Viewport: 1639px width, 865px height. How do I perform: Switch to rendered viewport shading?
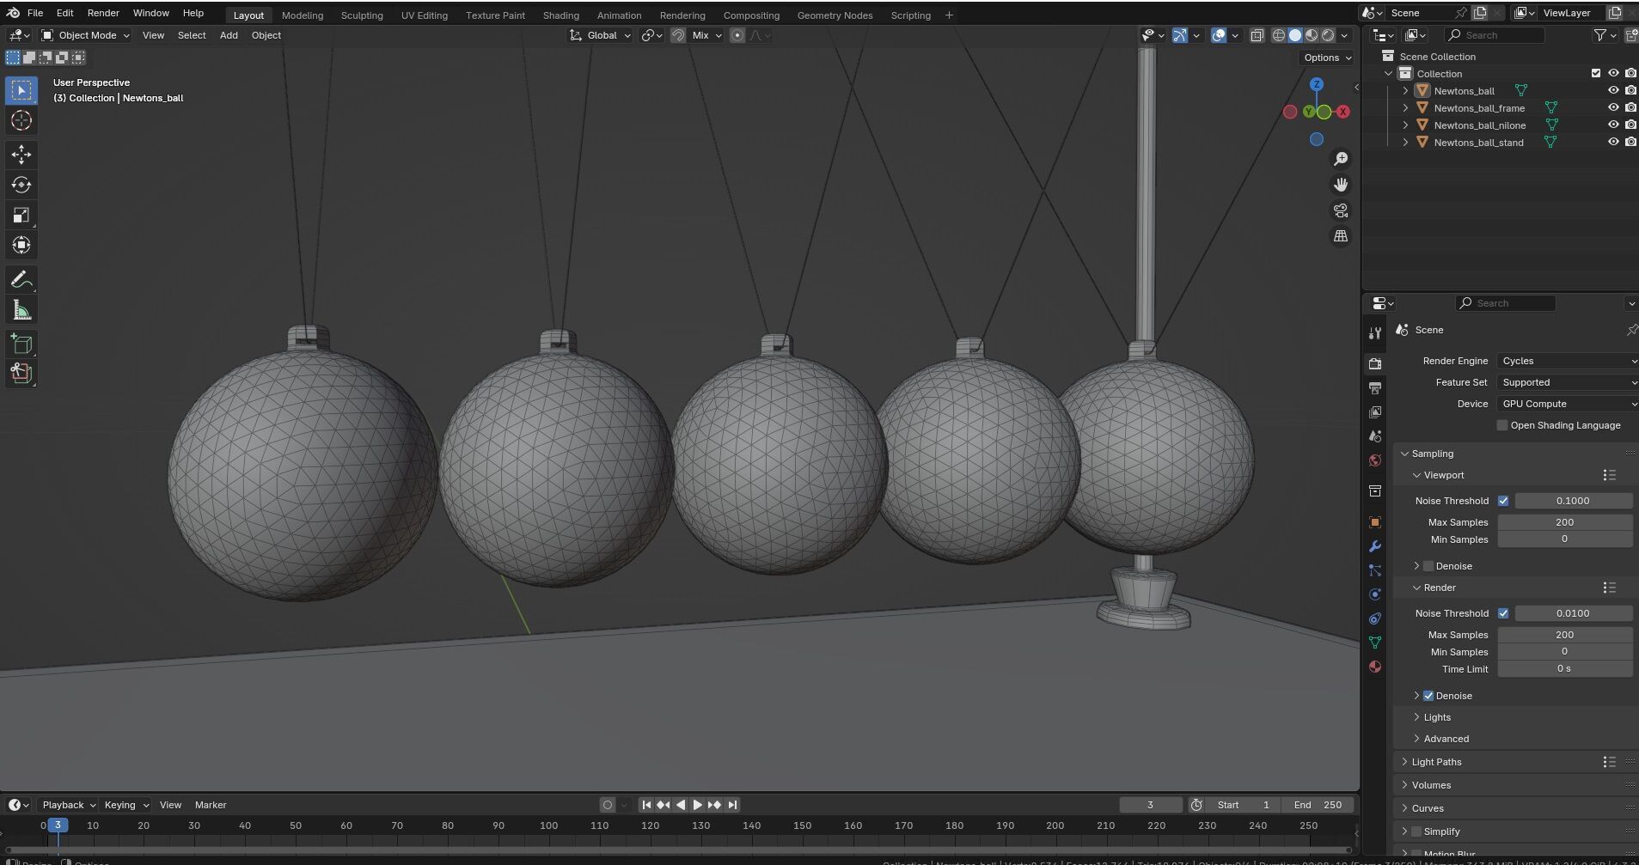coord(1328,35)
